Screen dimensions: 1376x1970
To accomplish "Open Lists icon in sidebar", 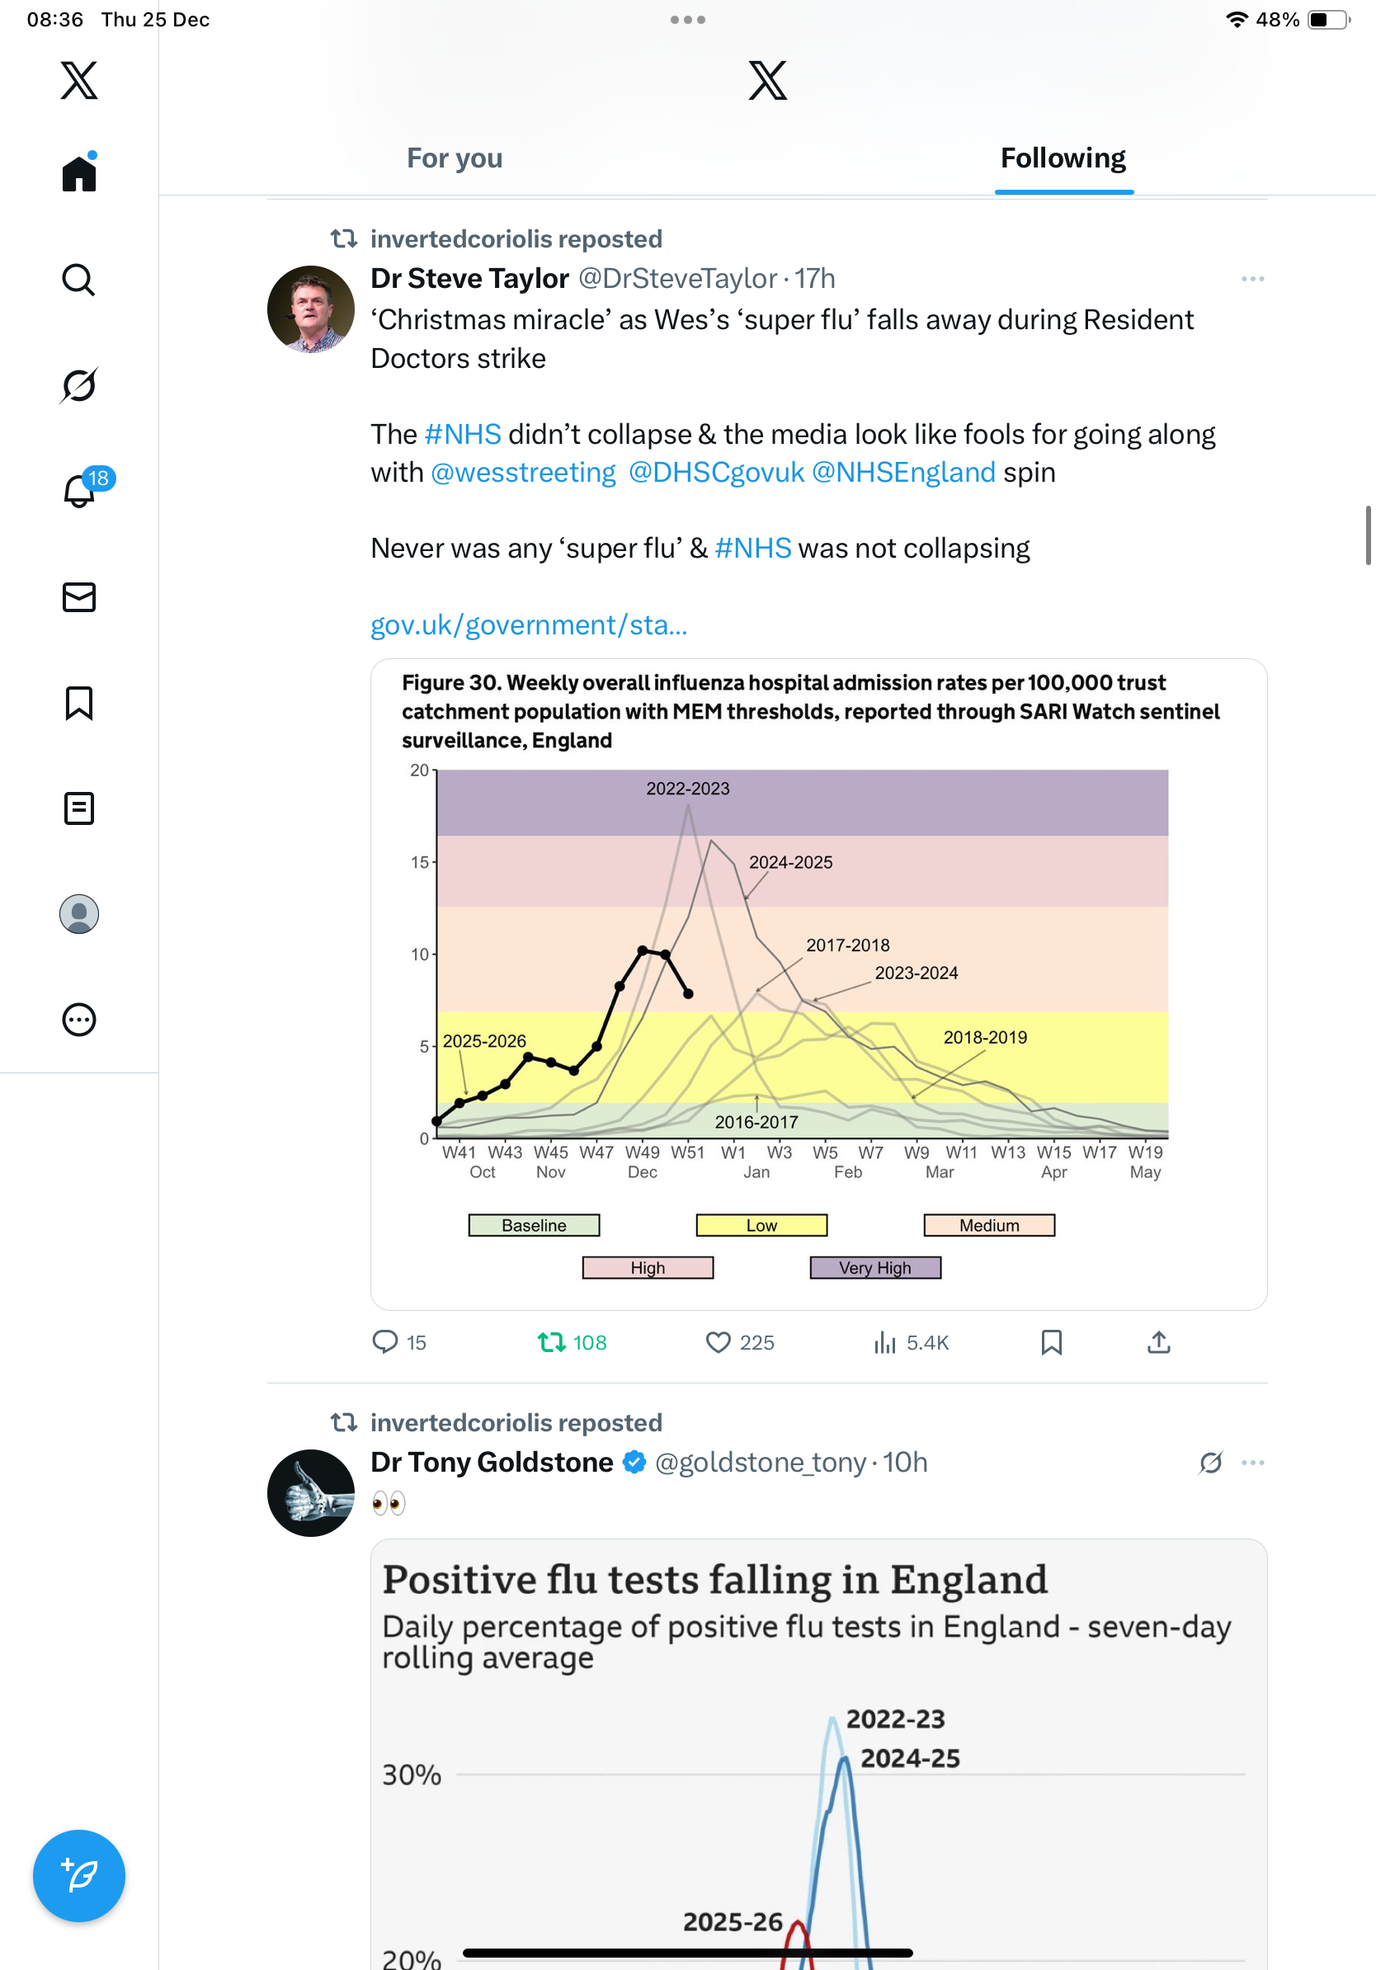I will click(79, 808).
